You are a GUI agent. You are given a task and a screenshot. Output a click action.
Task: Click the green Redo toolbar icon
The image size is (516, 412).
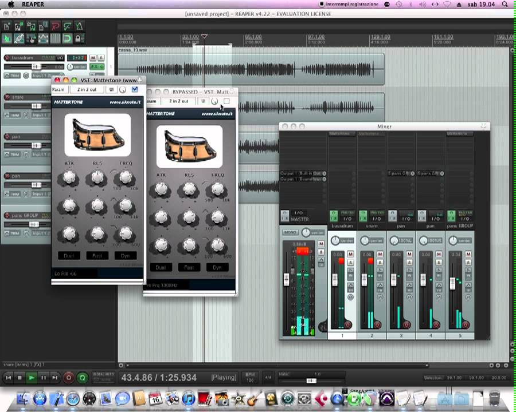(67, 26)
